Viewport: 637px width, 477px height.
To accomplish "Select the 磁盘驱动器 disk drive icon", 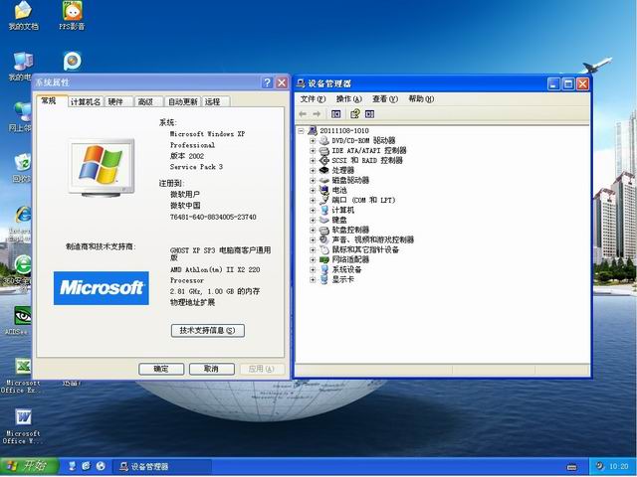I will pos(323,181).
